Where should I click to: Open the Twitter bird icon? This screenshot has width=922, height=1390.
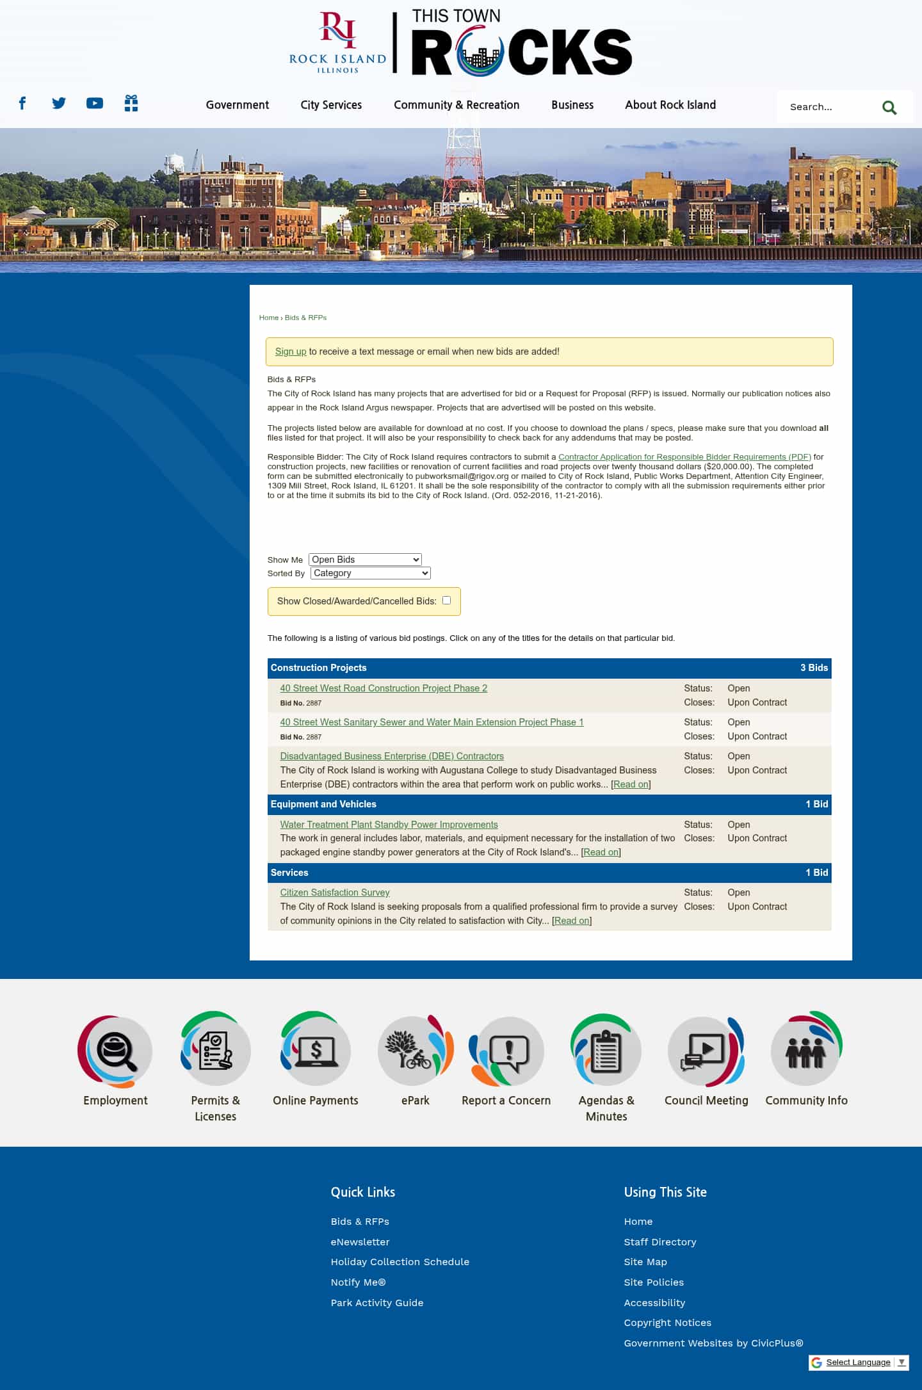point(59,103)
